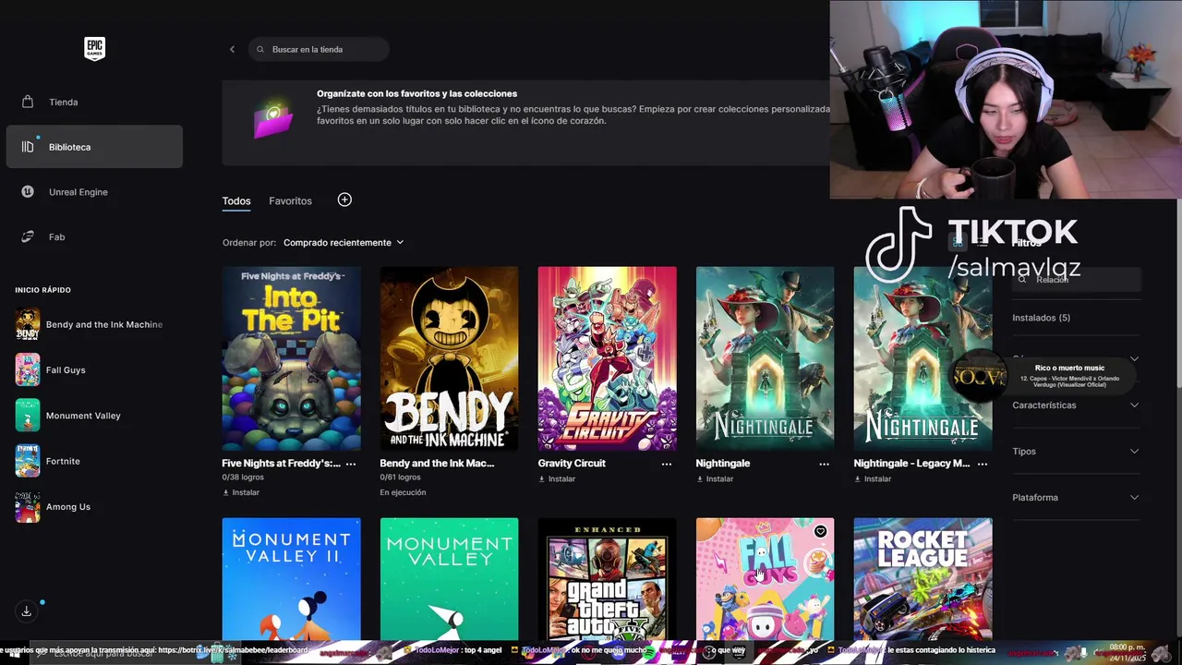Focus the Buscar en la tienda field

tap(319, 49)
